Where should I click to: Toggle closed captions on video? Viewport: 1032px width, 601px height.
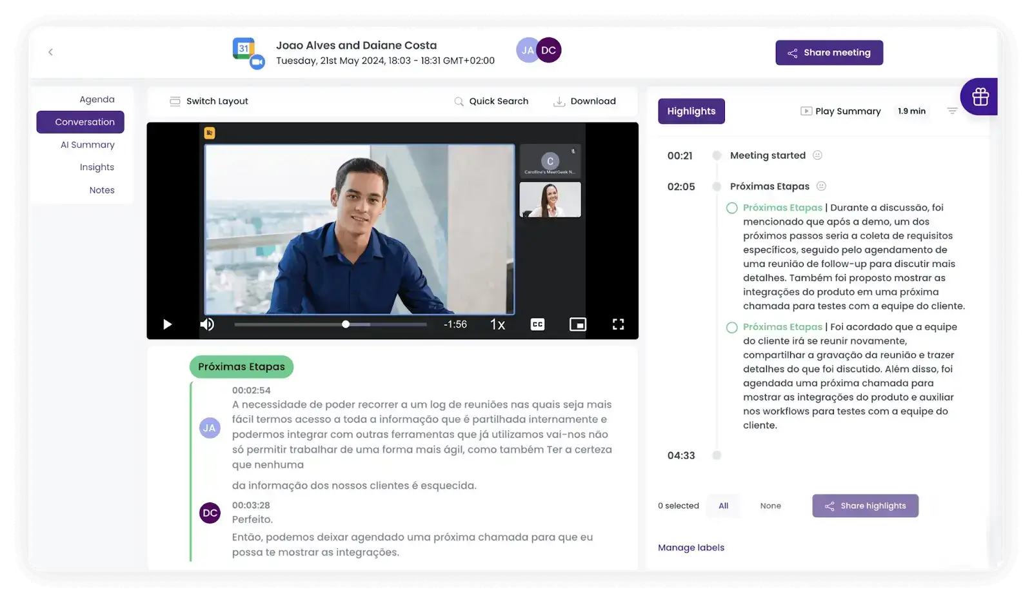click(537, 324)
